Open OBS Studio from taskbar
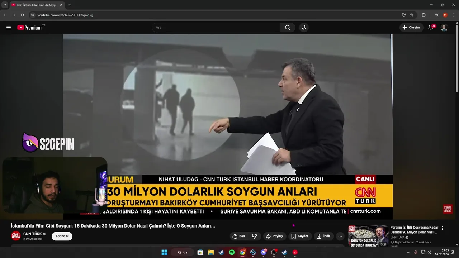 click(x=274, y=252)
